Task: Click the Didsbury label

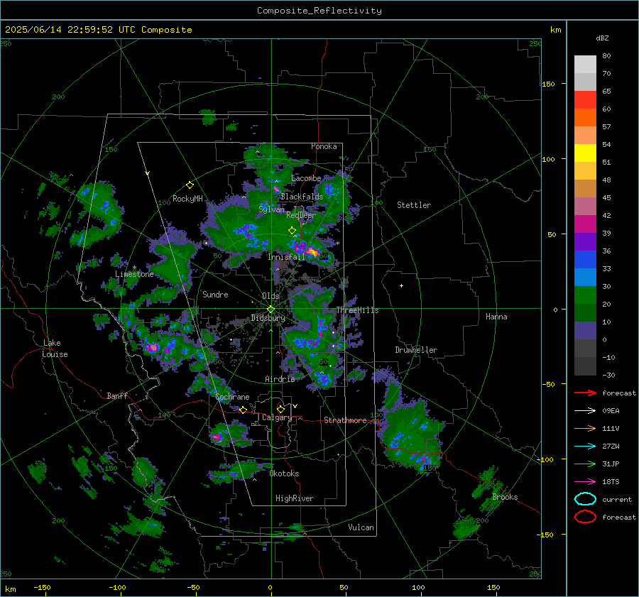Action: (268, 318)
